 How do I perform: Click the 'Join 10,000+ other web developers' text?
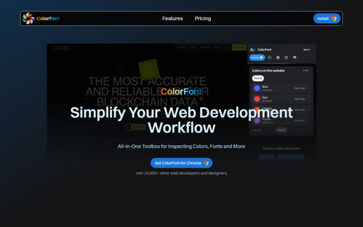(181, 173)
